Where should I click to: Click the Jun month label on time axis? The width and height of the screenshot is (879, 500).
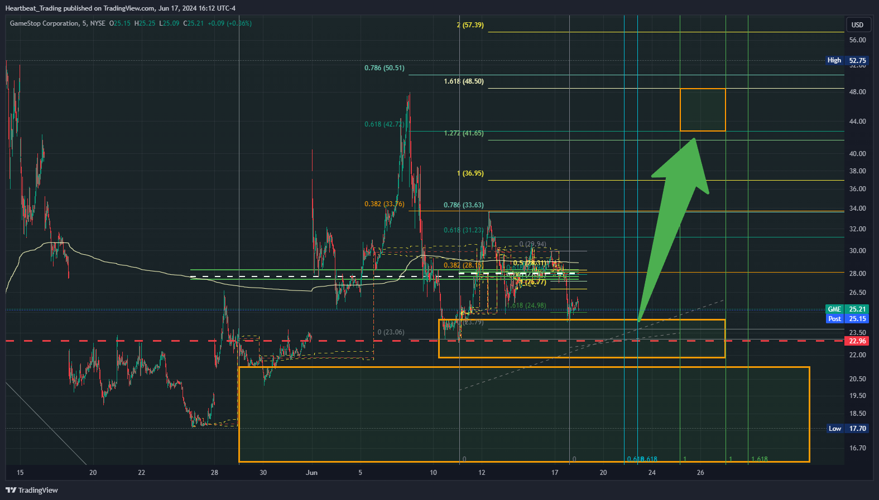311,473
